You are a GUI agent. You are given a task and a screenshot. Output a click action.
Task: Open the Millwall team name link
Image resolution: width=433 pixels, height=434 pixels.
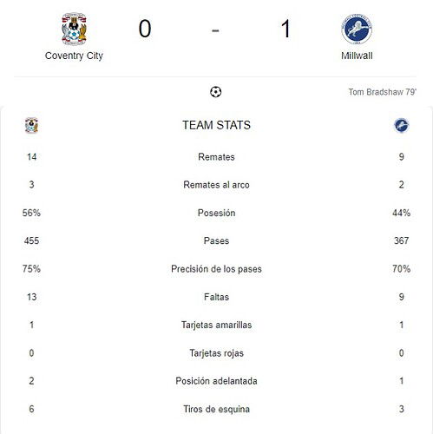357,56
